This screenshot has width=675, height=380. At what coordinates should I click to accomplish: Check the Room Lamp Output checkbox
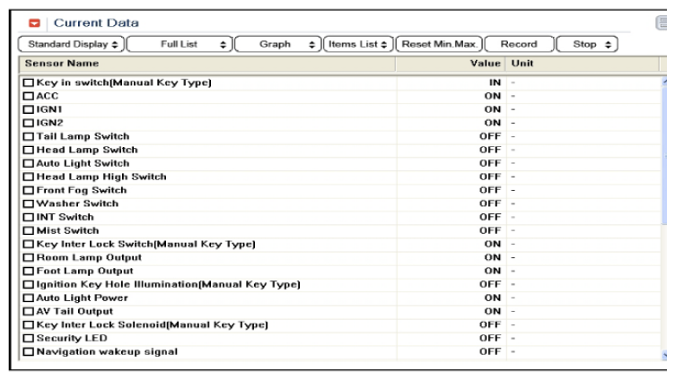coord(29,257)
